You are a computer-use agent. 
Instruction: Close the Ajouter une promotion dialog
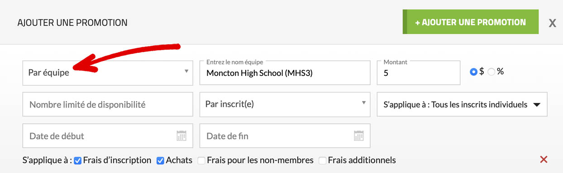pyautogui.click(x=552, y=23)
